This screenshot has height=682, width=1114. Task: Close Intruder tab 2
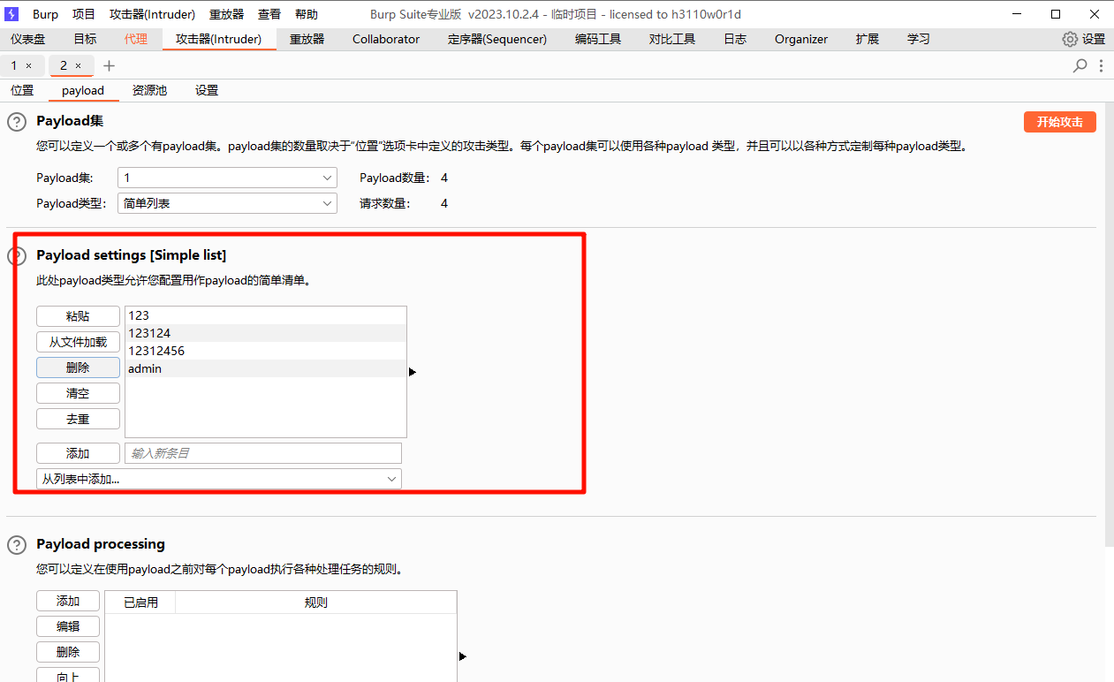click(78, 65)
